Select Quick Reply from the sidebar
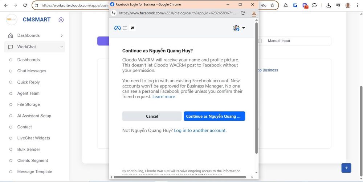Screen dimensions: 363x182 pos(28,82)
